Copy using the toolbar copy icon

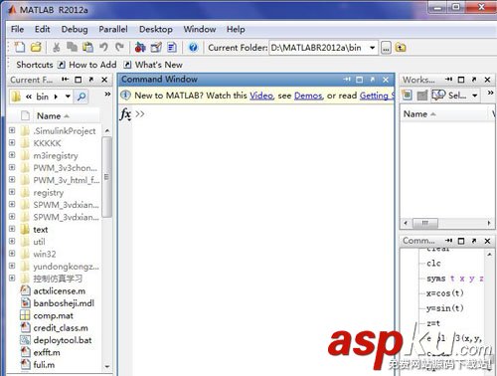point(72,48)
